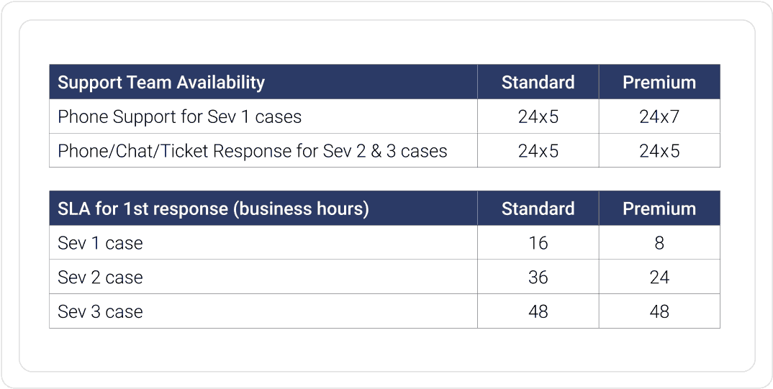Click 24x7 Premium value for Sev 1 phone support
This screenshot has width=773, height=389.
click(659, 116)
